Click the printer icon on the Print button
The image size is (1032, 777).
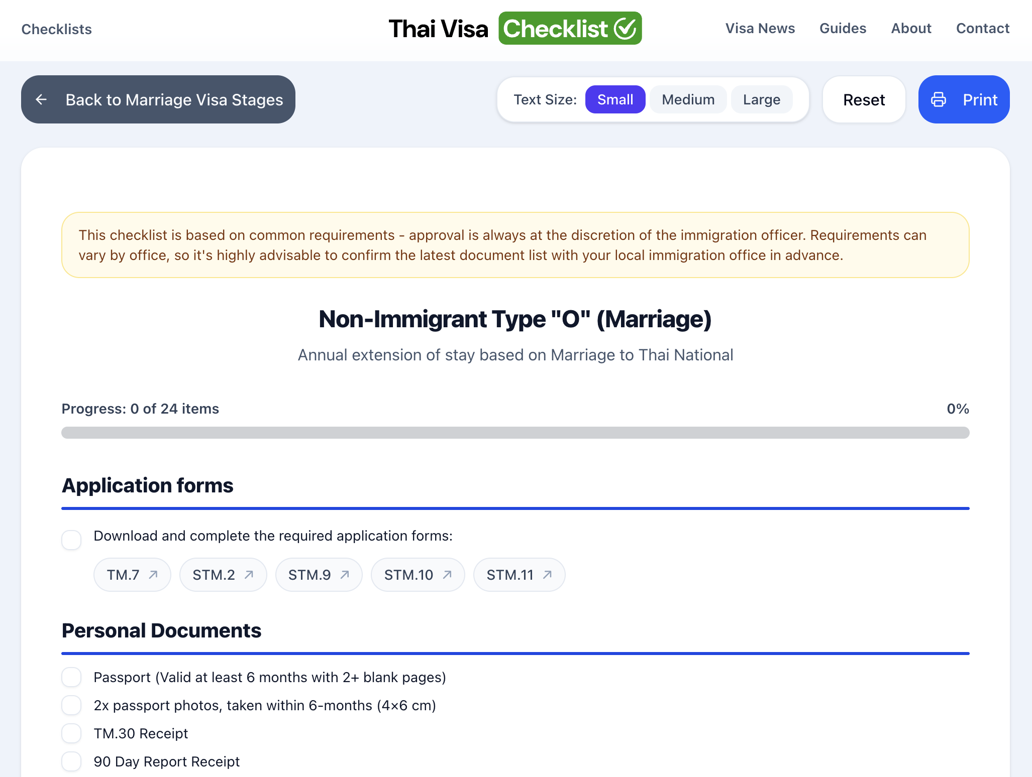coord(939,99)
